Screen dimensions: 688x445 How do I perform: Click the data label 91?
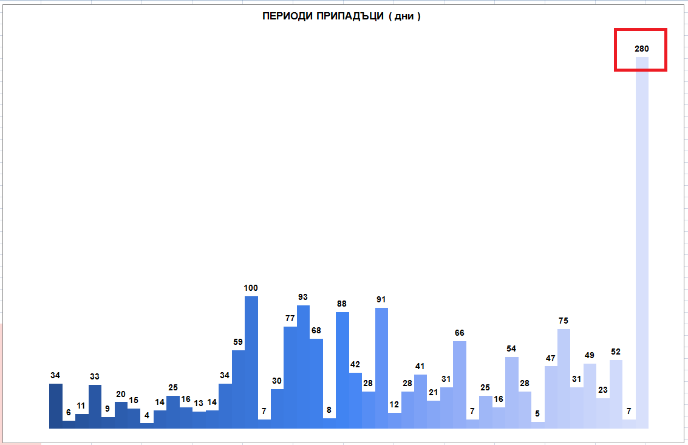coord(381,300)
